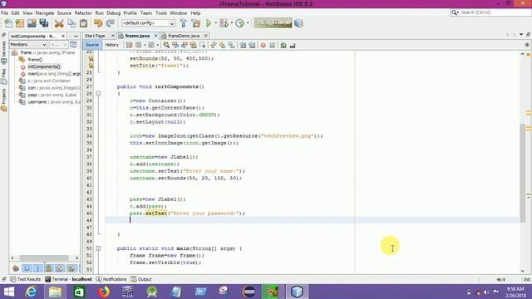
Task: Open the Run Project dropdown arrow
Action: pos(216,23)
